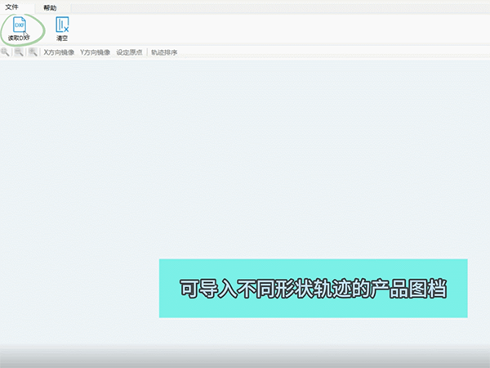Click the third magnifier icon in toolbar

[x=33, y=52]
